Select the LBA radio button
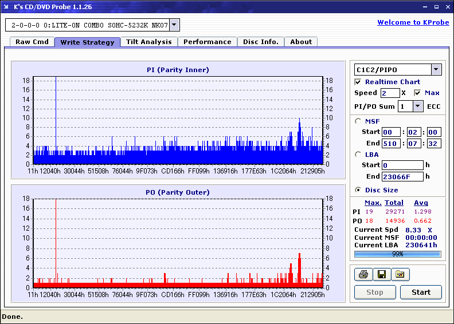This screenshot has height=324, width=454. (x=358, y=154)
